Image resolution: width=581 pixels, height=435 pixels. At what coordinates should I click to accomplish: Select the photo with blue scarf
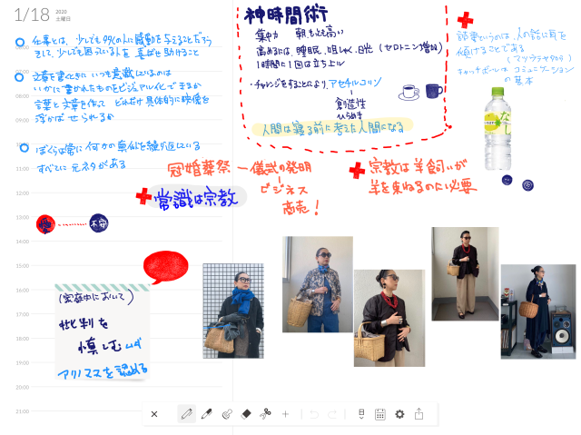[233, 311]
